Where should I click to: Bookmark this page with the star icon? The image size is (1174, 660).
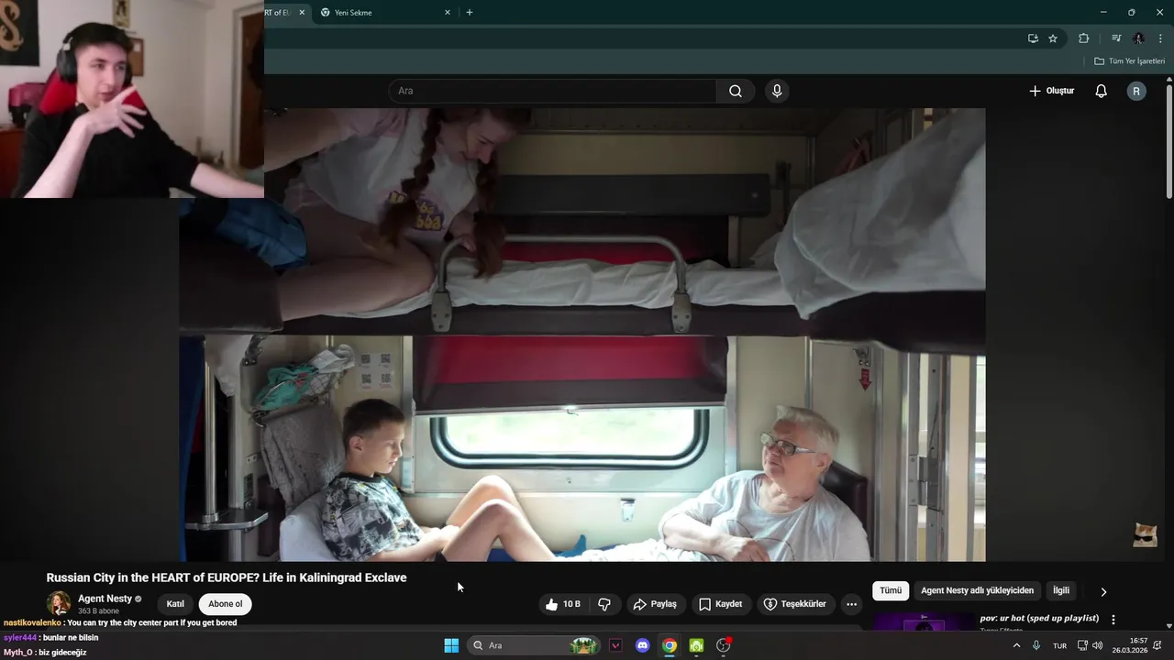pyautogui.click(x=1053, y=38)
